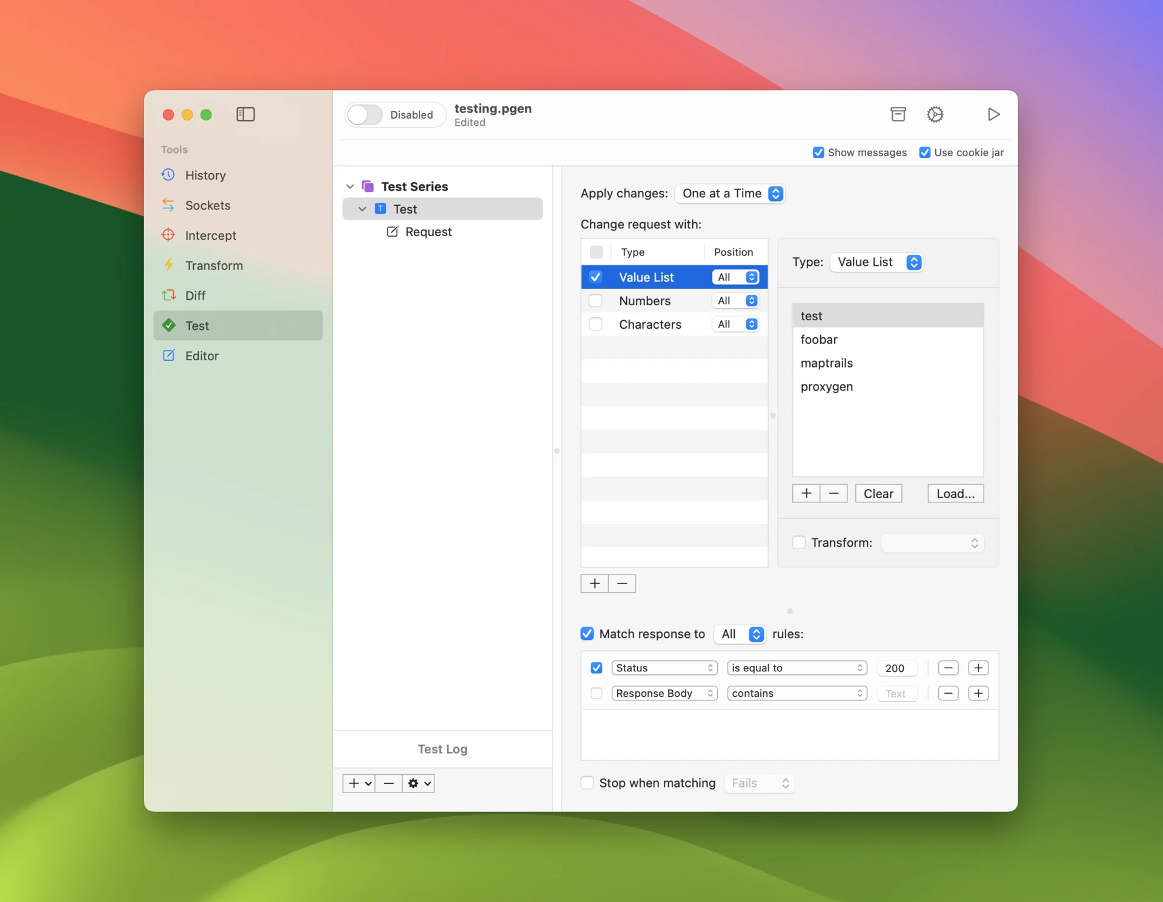The width and height of the screenshot is (1163, 902).
Task: Open the Apply changes dropdown
Action: tap(730, 194)
